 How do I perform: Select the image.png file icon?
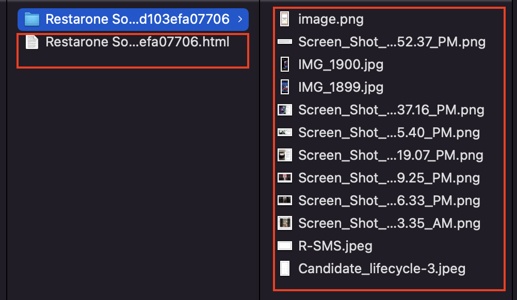click(x=285, y=19)
